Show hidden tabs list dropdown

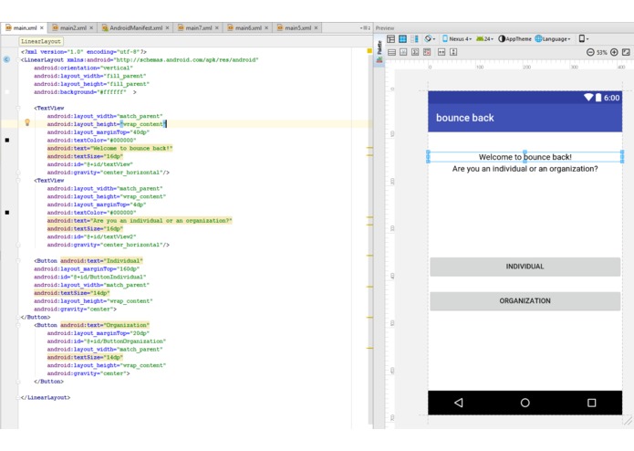coord(365,28)
